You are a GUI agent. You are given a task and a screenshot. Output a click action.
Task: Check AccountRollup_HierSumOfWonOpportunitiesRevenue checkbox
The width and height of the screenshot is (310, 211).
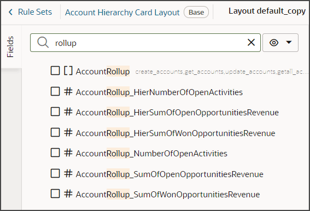[x=55, y=132]
